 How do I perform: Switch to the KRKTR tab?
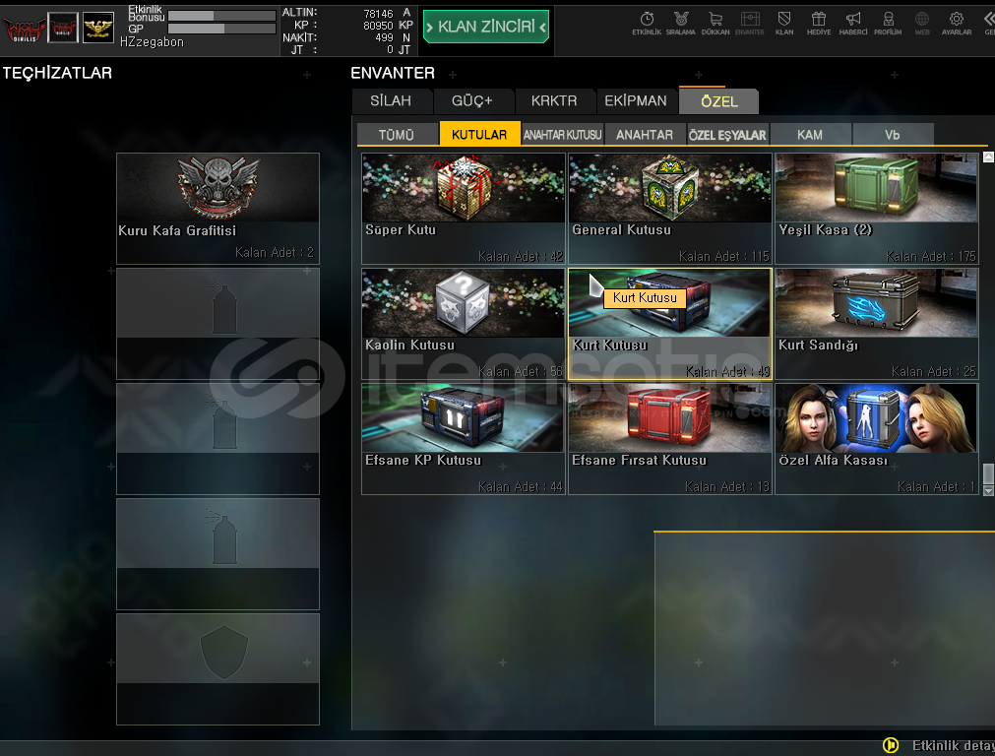pyautogui.click(x=554, y=101)
